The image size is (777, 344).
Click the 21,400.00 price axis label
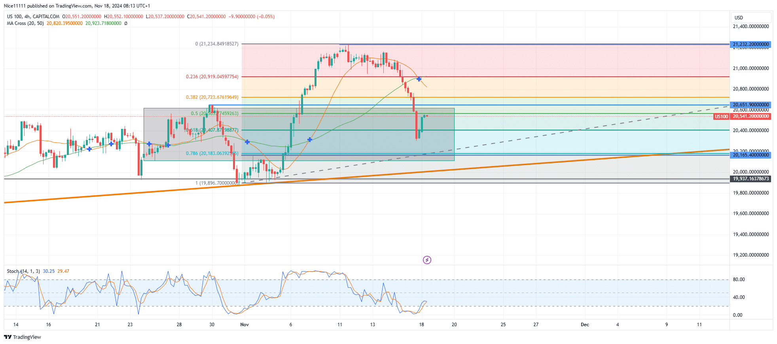tap(751, 26)
